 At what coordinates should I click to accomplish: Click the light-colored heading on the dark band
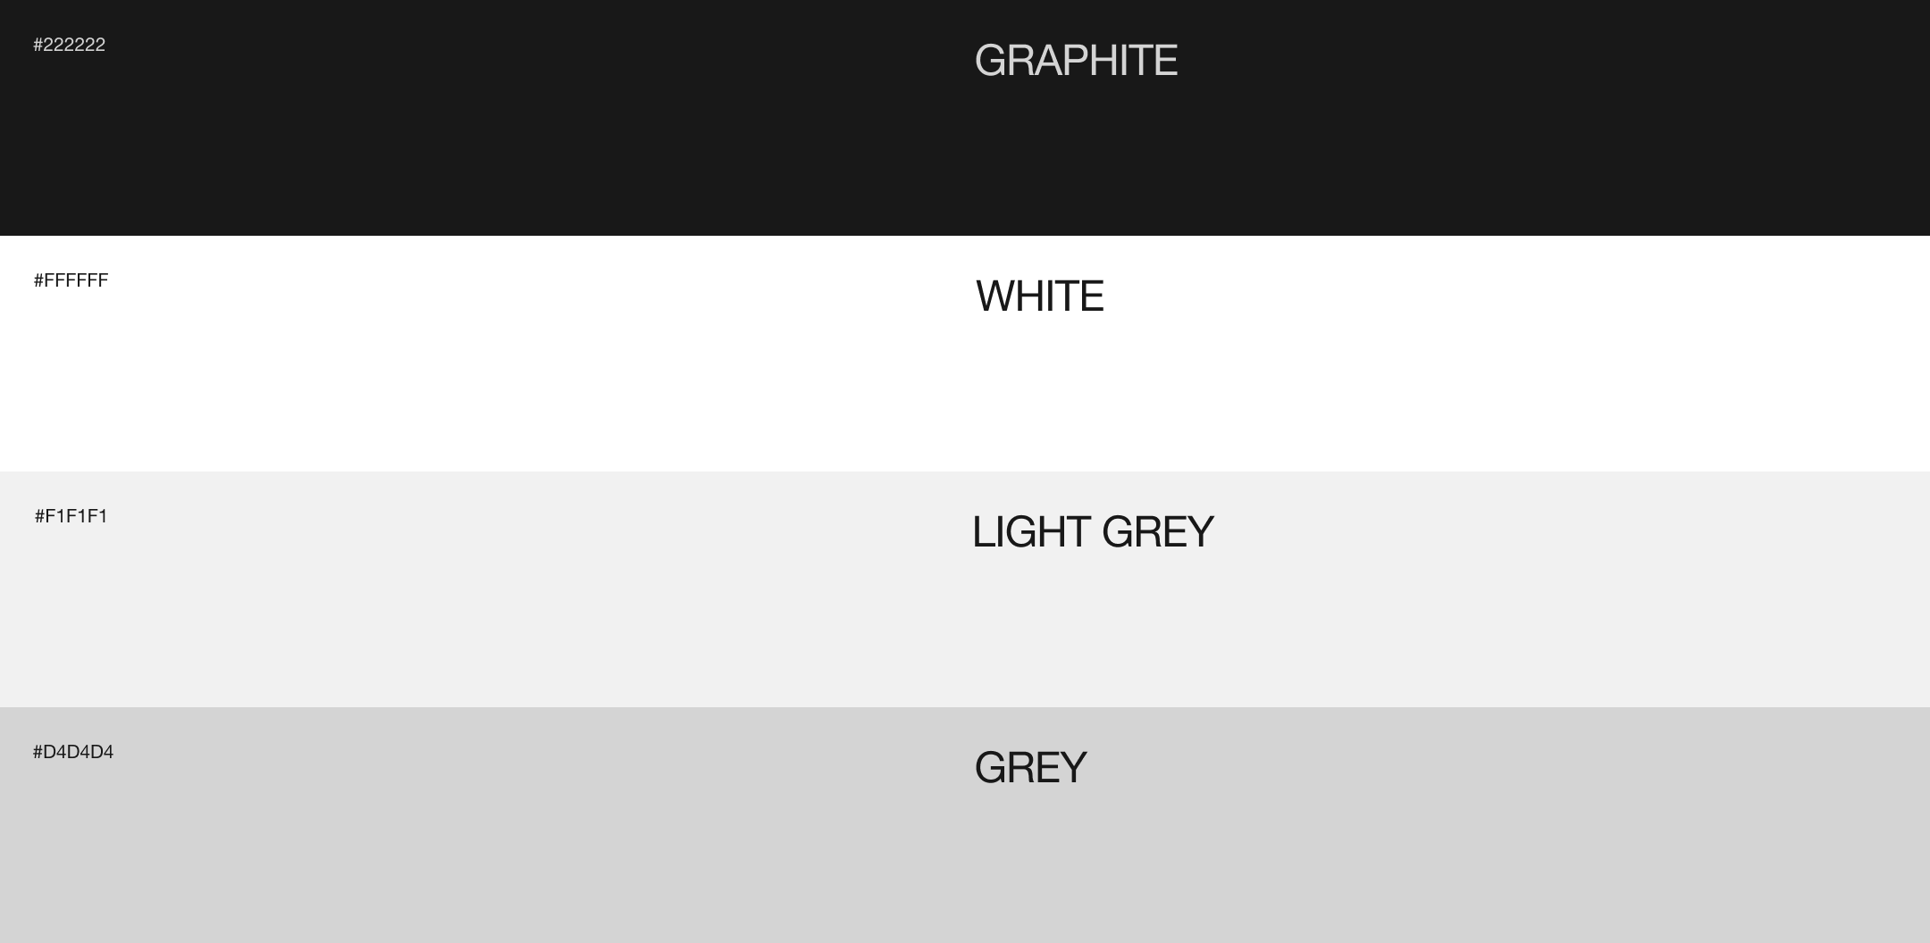[1076, 61]
